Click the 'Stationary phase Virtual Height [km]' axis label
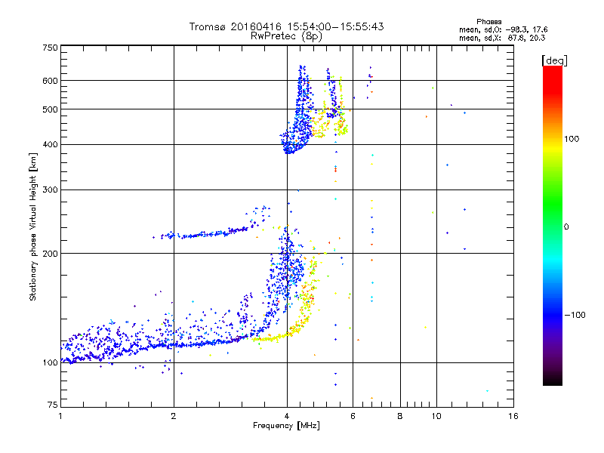Screen dimensions: 604x453 click(32, 227)
